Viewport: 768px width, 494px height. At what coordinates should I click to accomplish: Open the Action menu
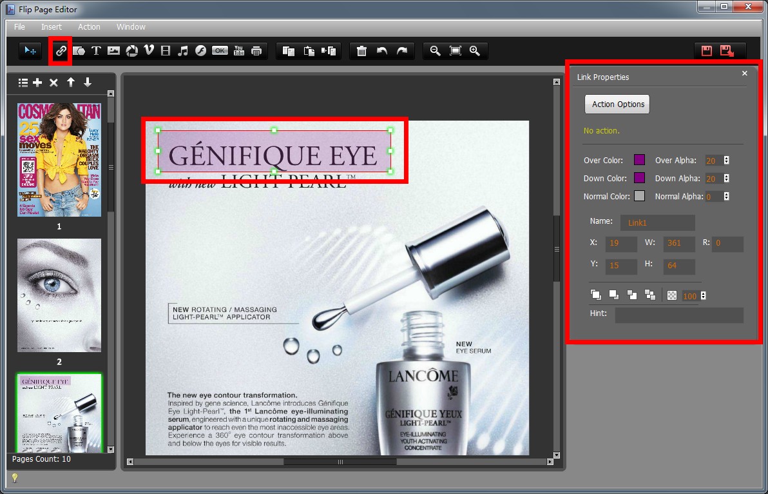tap(89, 27)
